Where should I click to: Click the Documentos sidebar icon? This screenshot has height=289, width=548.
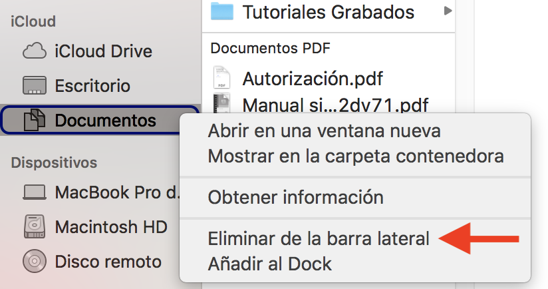click(35, 121)
